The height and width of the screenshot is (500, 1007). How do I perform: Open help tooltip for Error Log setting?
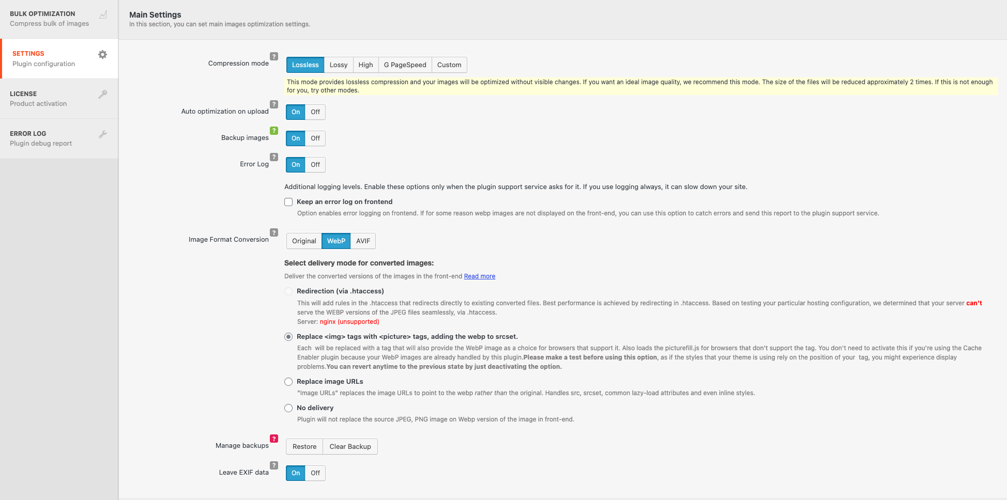(x=274, y=157)
